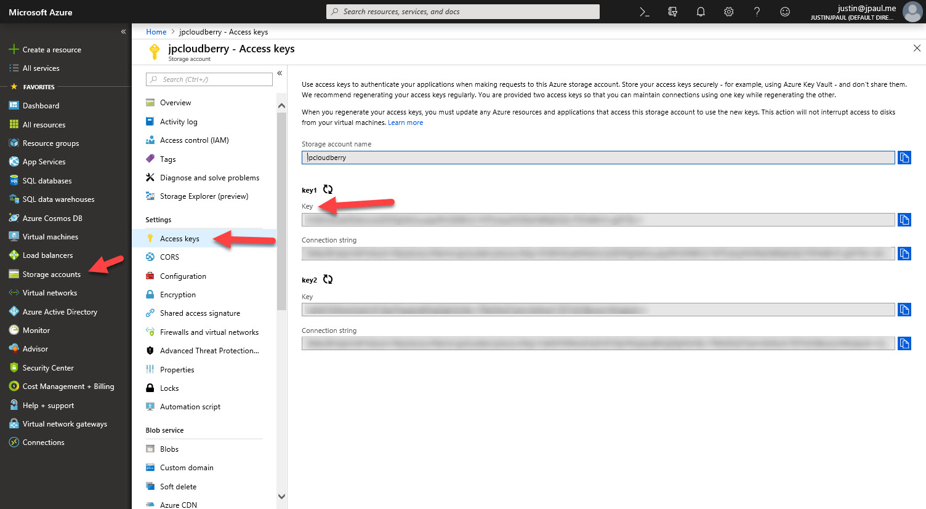Screen dimensions: 926x509
Task: Open Access control (IAM)
Action: pyautogui.click(x=194, y=140)
